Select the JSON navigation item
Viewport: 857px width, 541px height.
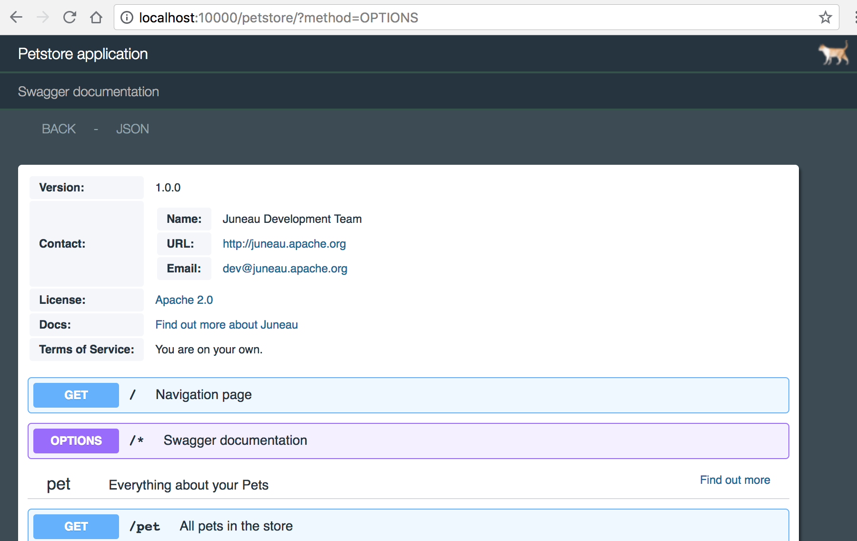point(133,129)
